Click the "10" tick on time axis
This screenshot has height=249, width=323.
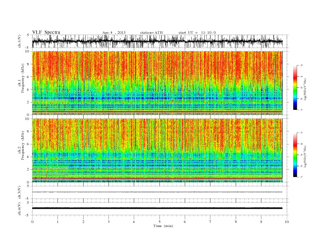pos(287,222)
